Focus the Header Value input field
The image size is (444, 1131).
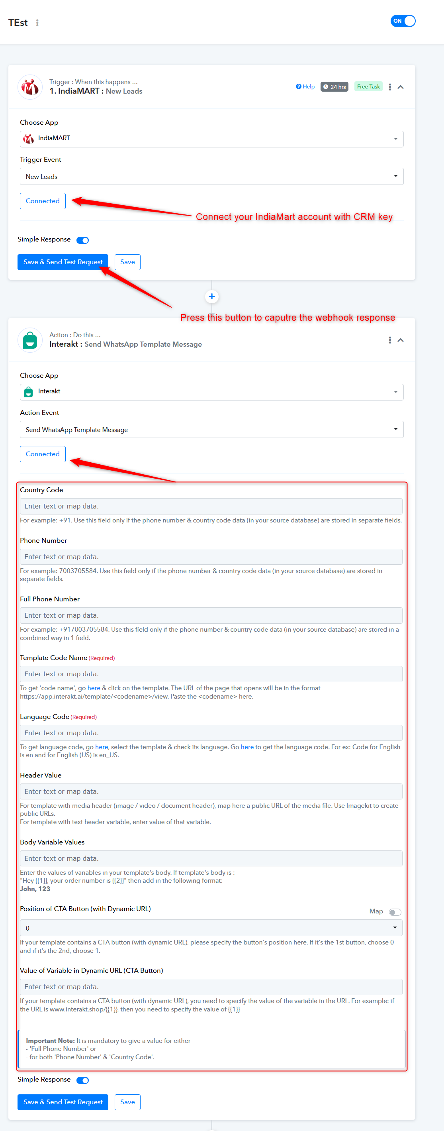coord(211,791)
